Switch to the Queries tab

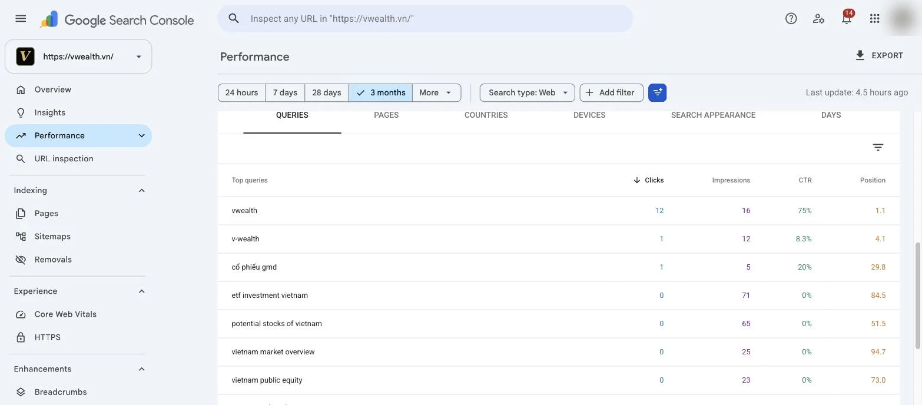[x=292, y=115]
